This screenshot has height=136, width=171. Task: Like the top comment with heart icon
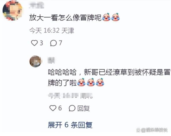click(34, 43)
